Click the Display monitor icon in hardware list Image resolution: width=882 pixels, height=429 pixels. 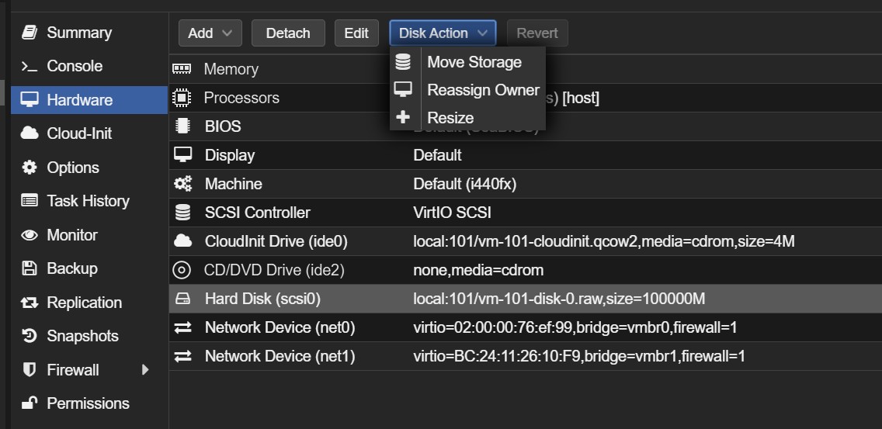[x=182, y=154]
